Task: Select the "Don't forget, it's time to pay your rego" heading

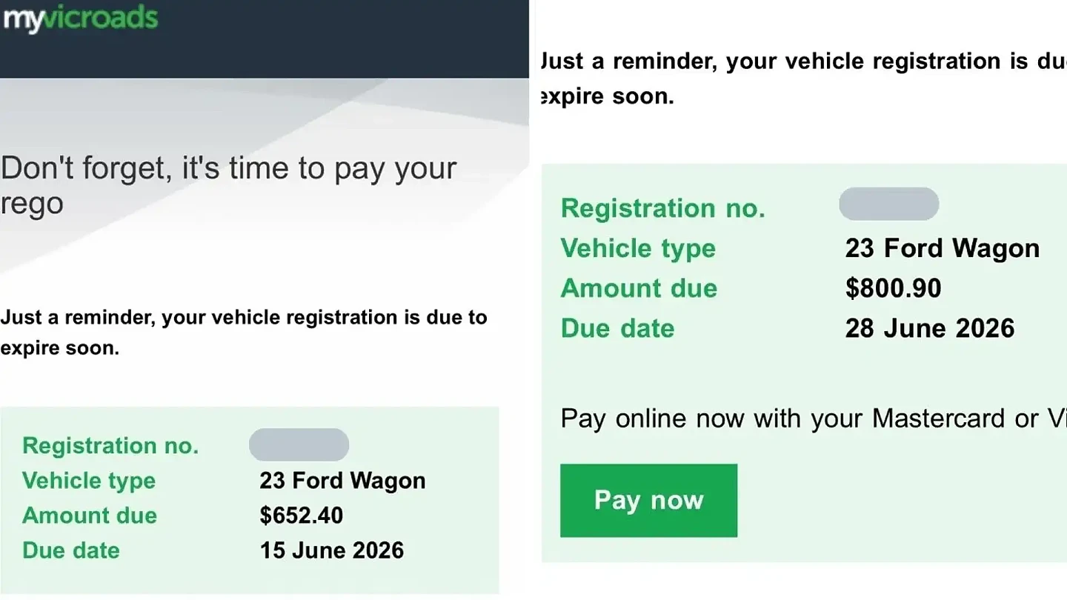Action: tap(229, 185)
